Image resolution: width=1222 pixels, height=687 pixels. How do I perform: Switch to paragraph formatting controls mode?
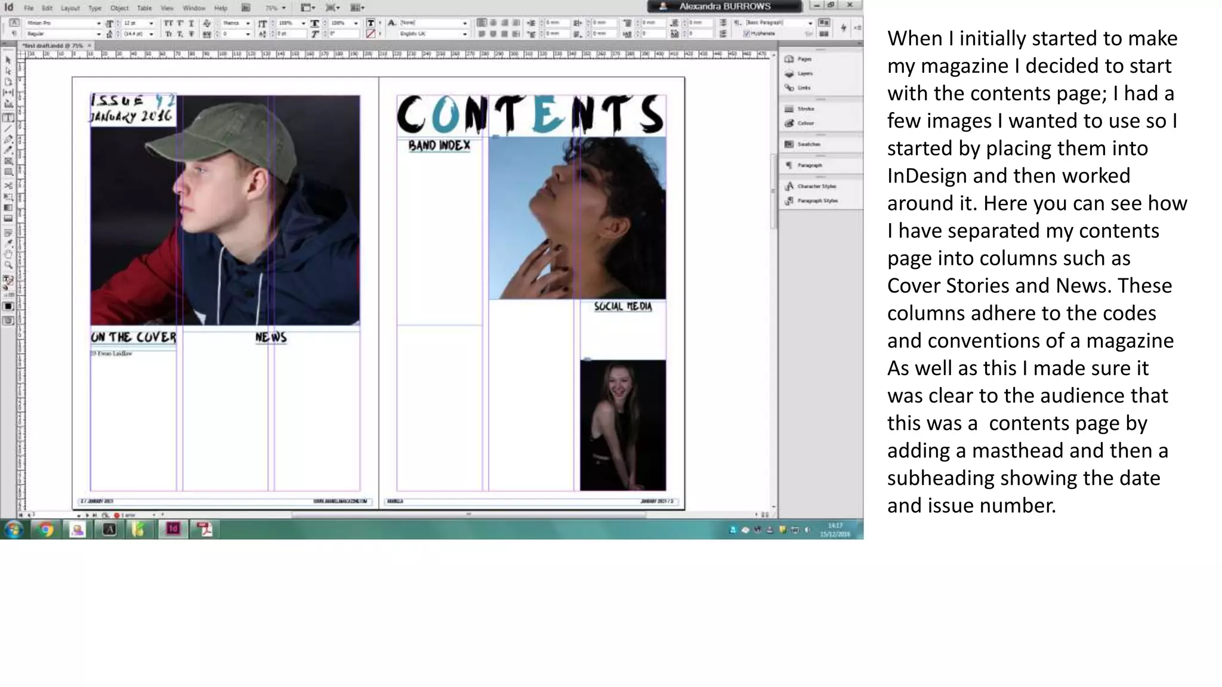(14, 33)
